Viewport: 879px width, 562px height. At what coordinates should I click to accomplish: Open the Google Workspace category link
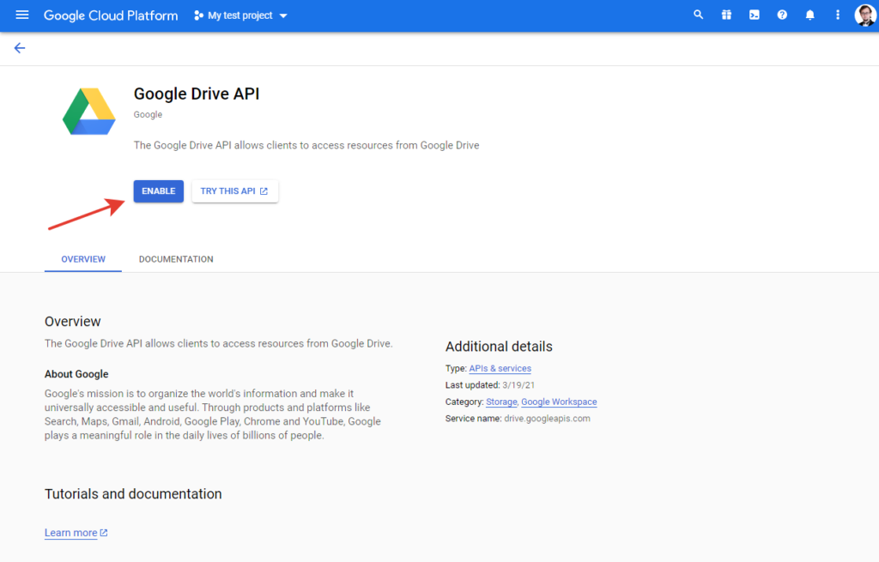pyautogui.click(x=559, y=402)
